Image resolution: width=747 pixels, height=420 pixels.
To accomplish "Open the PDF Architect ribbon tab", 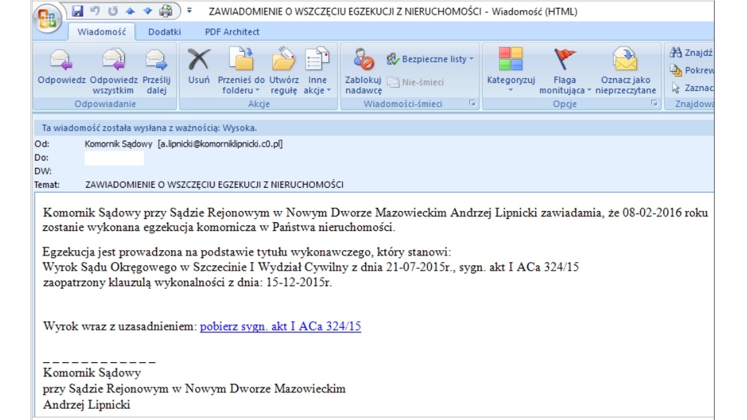I will pyautogui.click(x=232, y=32).
